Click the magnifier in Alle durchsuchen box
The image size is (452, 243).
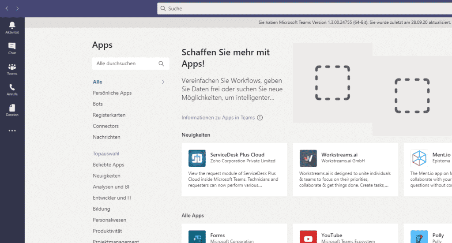(x=161, y=64)
